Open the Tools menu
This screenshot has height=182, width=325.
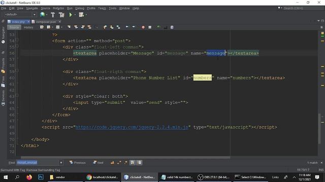coord(113,8)
